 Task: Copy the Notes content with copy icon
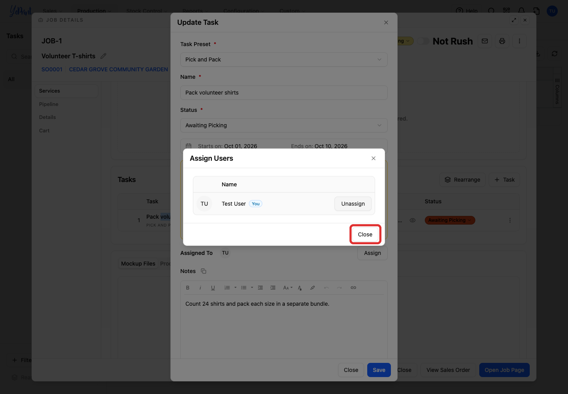(204, 271)
